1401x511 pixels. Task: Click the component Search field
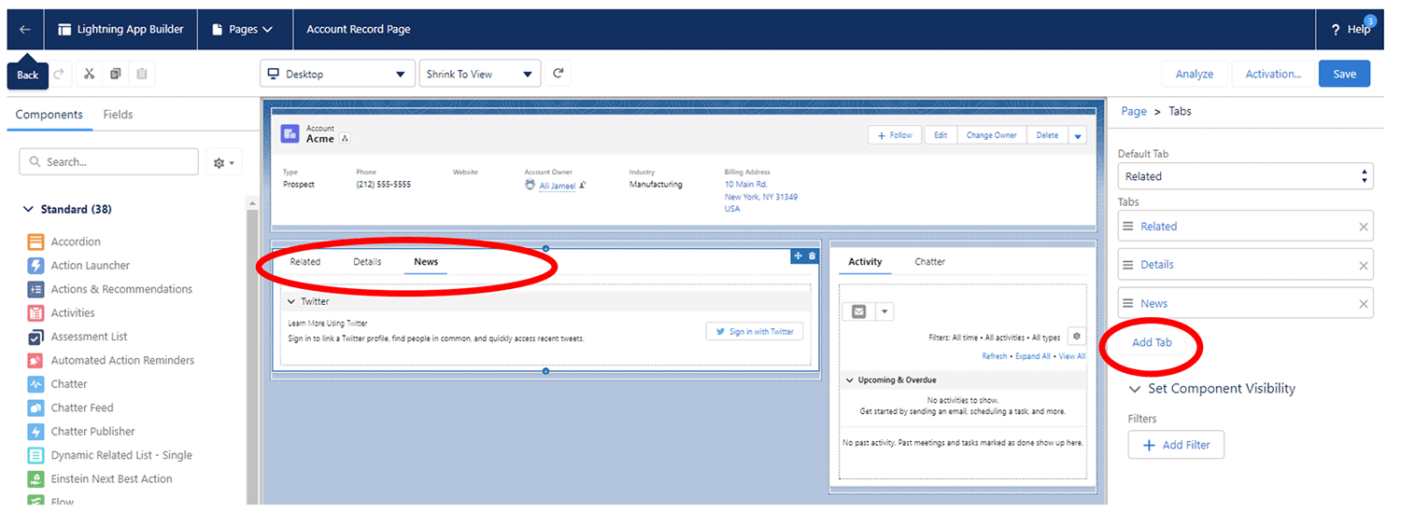tap(108, 161)
